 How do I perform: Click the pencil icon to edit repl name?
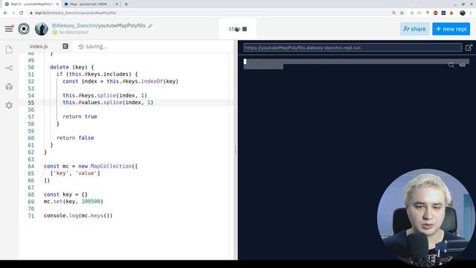point(150,26)
